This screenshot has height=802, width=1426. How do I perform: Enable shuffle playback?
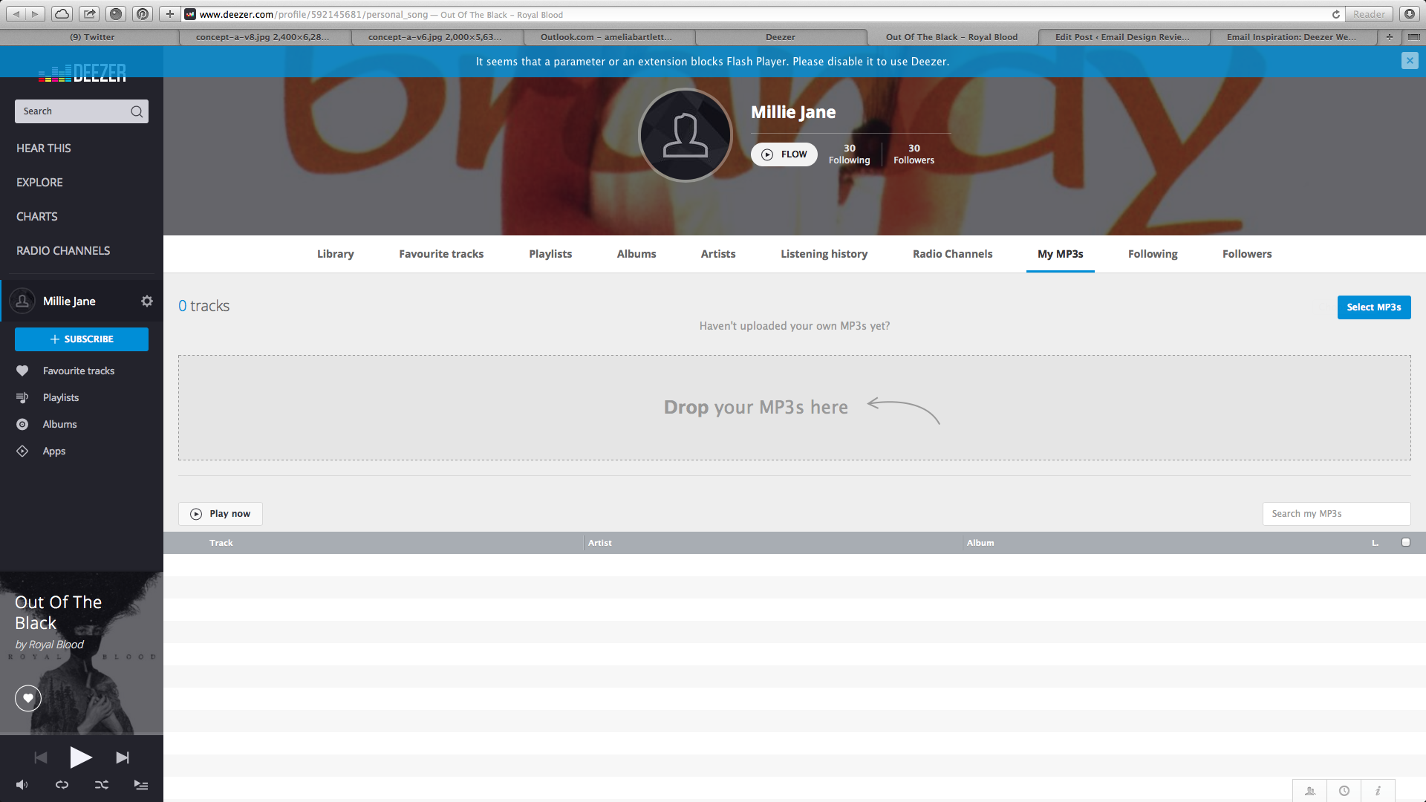(101, 784)
